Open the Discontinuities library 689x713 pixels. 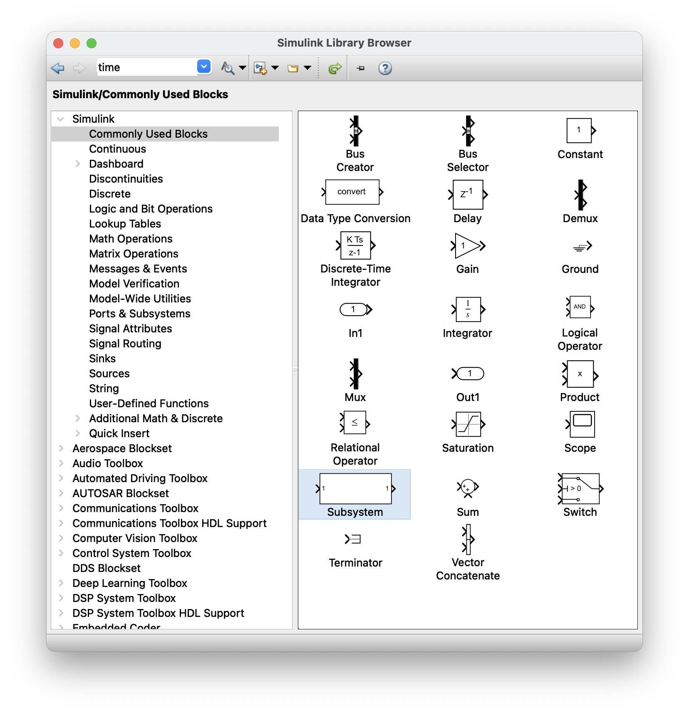tap(126, 179)
